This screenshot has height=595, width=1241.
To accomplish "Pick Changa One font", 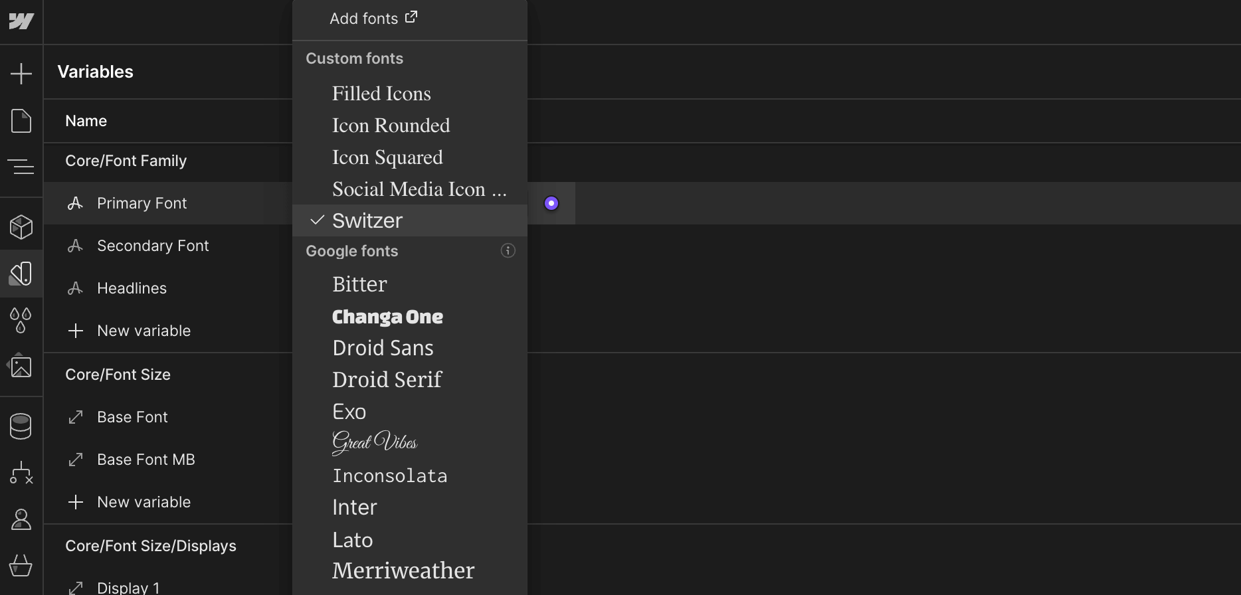I will pos(410,316).
